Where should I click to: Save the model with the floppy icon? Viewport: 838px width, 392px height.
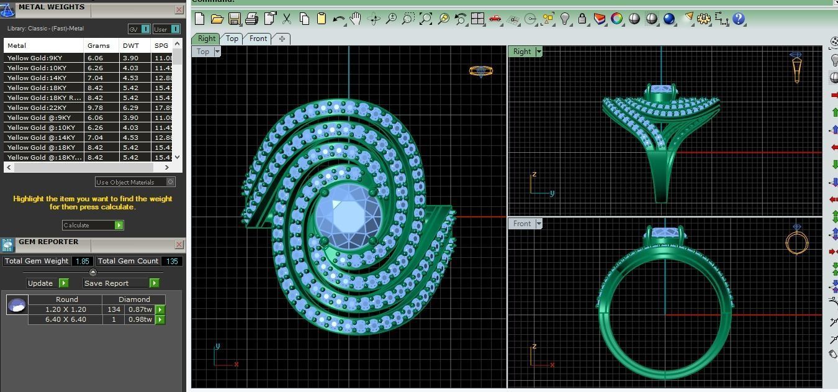click(235, 19)
